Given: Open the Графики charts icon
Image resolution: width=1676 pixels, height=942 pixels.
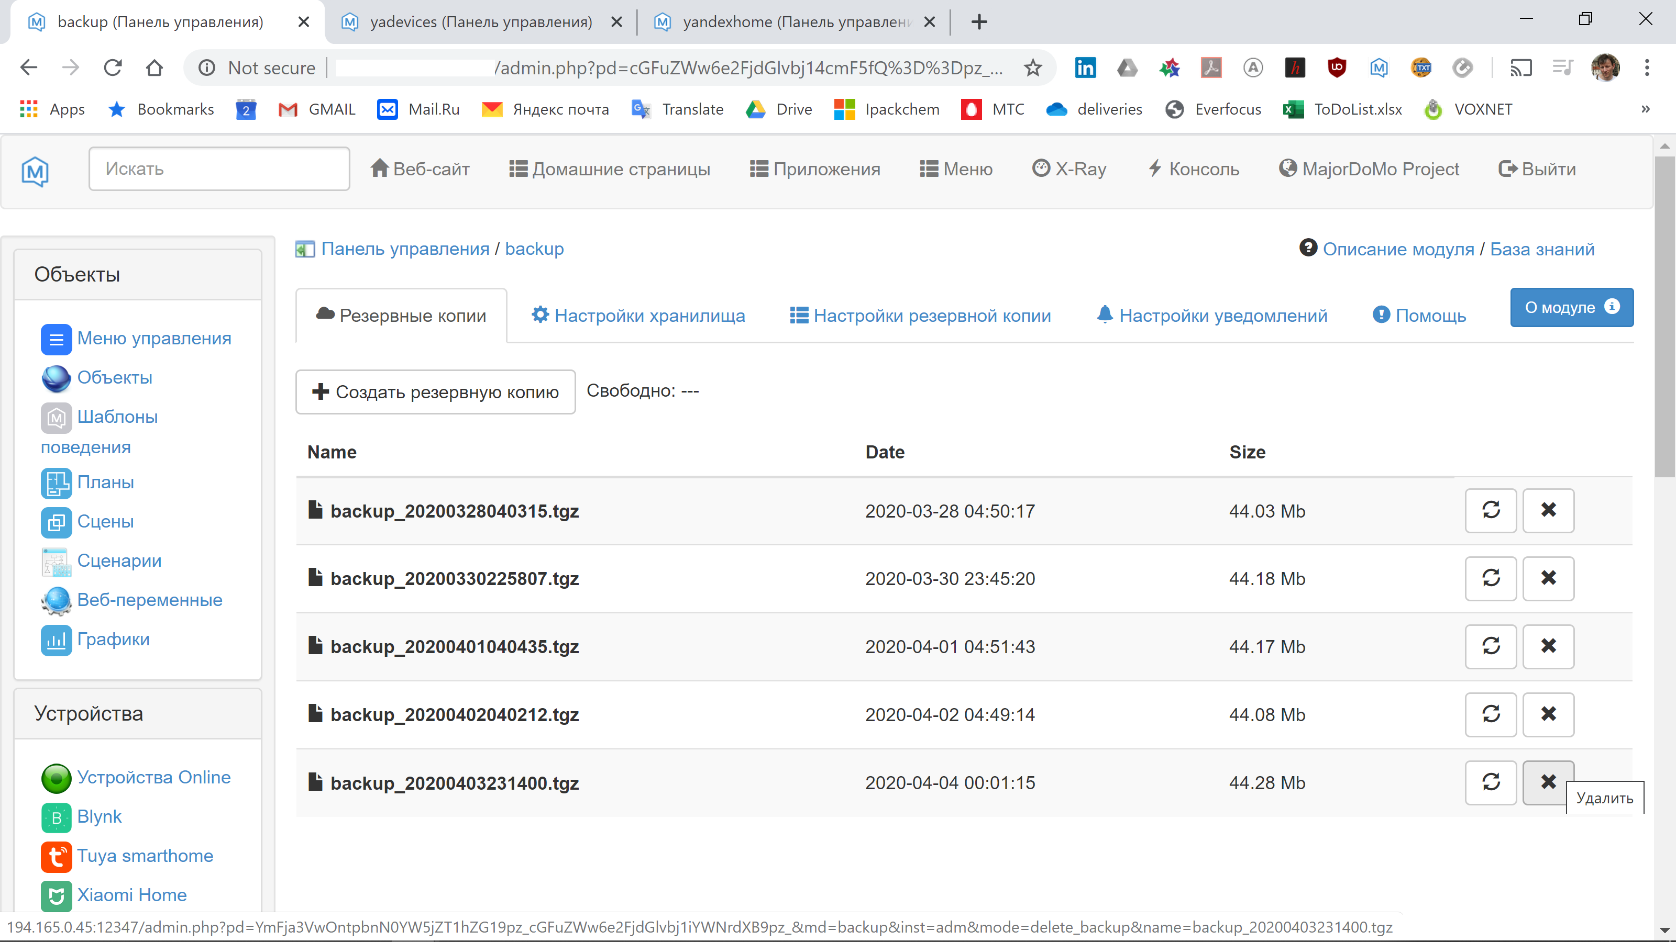Looking at the screenshot, I should coord(56,640).
